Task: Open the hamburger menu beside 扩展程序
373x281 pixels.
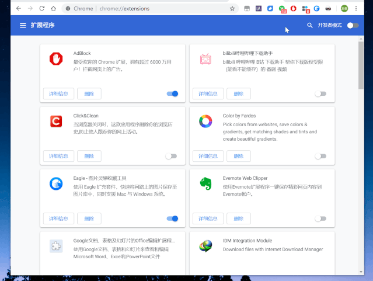Action: [23, 25]
